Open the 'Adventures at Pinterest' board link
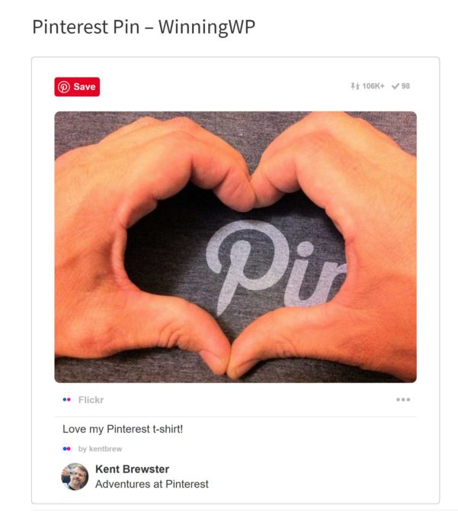458x525 pixels. [x=152, y=484]
